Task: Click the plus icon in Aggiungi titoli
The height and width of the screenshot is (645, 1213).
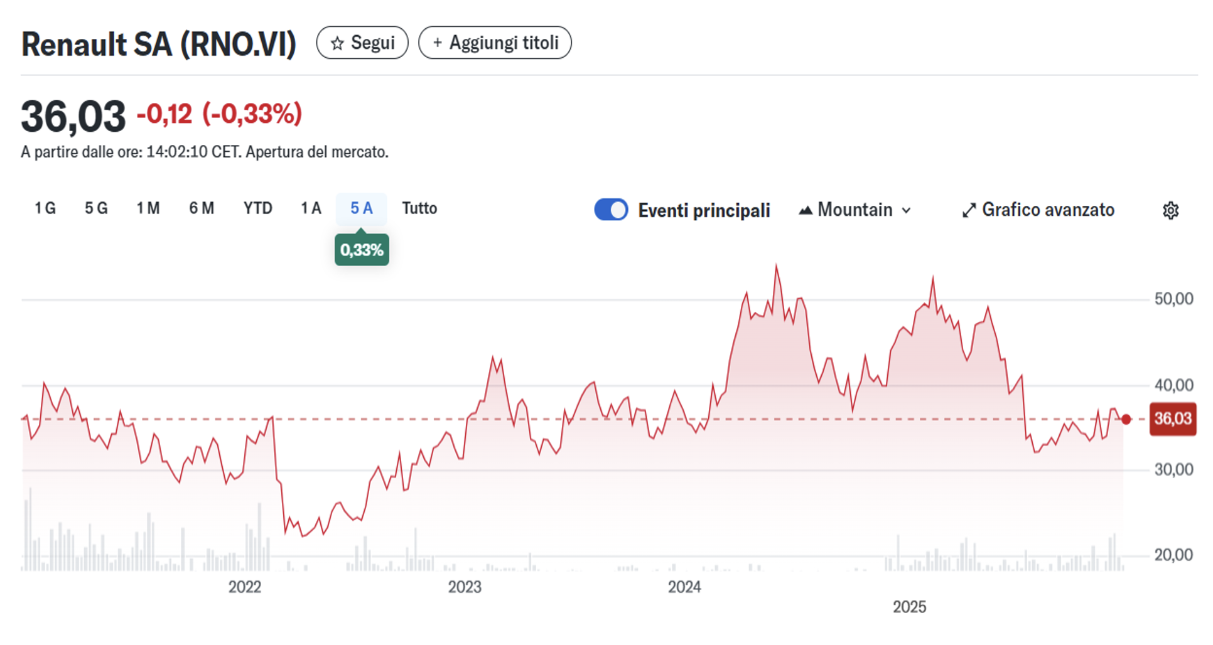Action: click(x=438, y=43)
